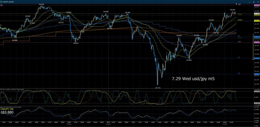260x127 pixels.
Task: Click the S3 support label
Action: pyautogui.click(x=239, y=73)
